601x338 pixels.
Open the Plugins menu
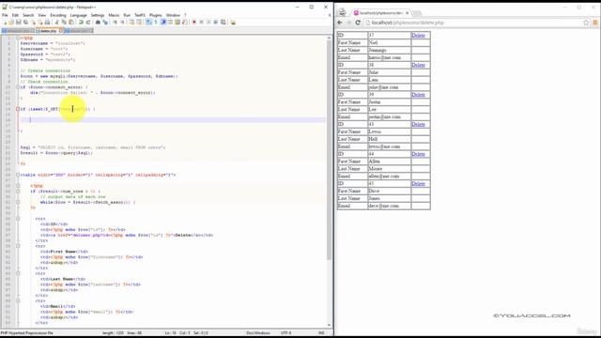coord(155,15)
